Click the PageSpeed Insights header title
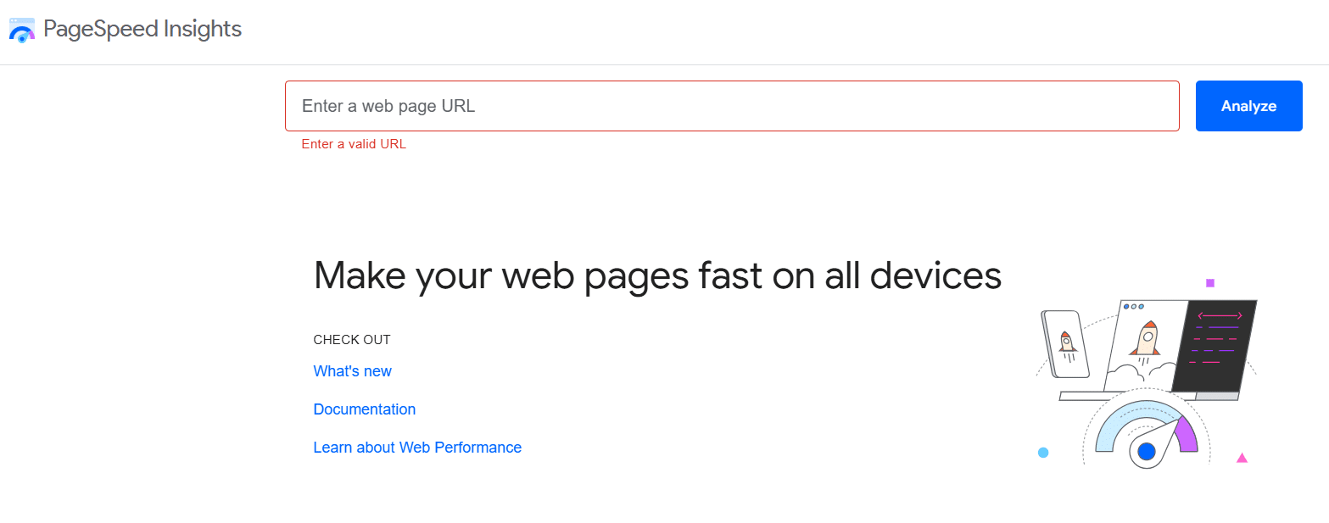The width and height of the screenshot is (1329, 523). coord(142,29)
